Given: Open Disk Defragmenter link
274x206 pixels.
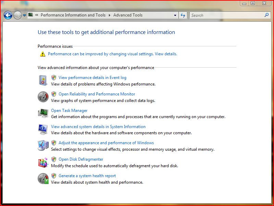Looking at the screenshot, I should [x=81, y=159].
